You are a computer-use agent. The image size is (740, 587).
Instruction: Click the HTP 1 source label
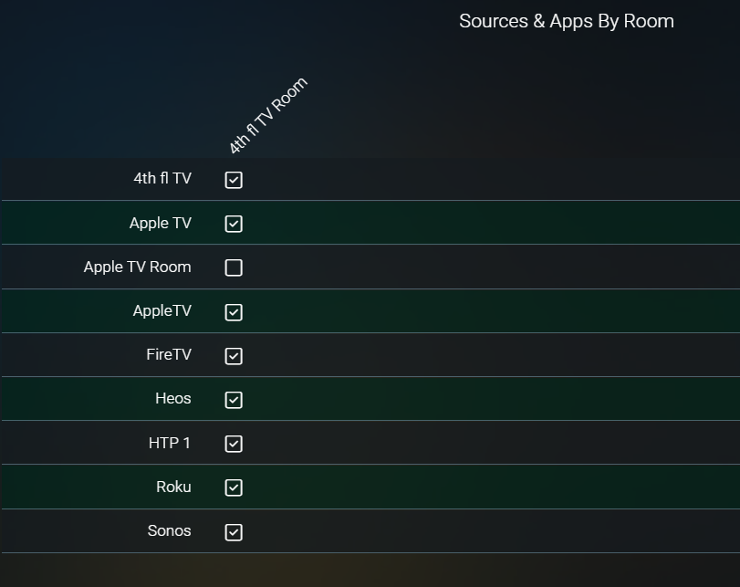170,443
